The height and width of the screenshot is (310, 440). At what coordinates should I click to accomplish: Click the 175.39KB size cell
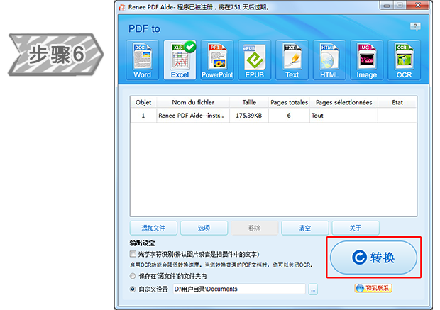tap(249, 116)
